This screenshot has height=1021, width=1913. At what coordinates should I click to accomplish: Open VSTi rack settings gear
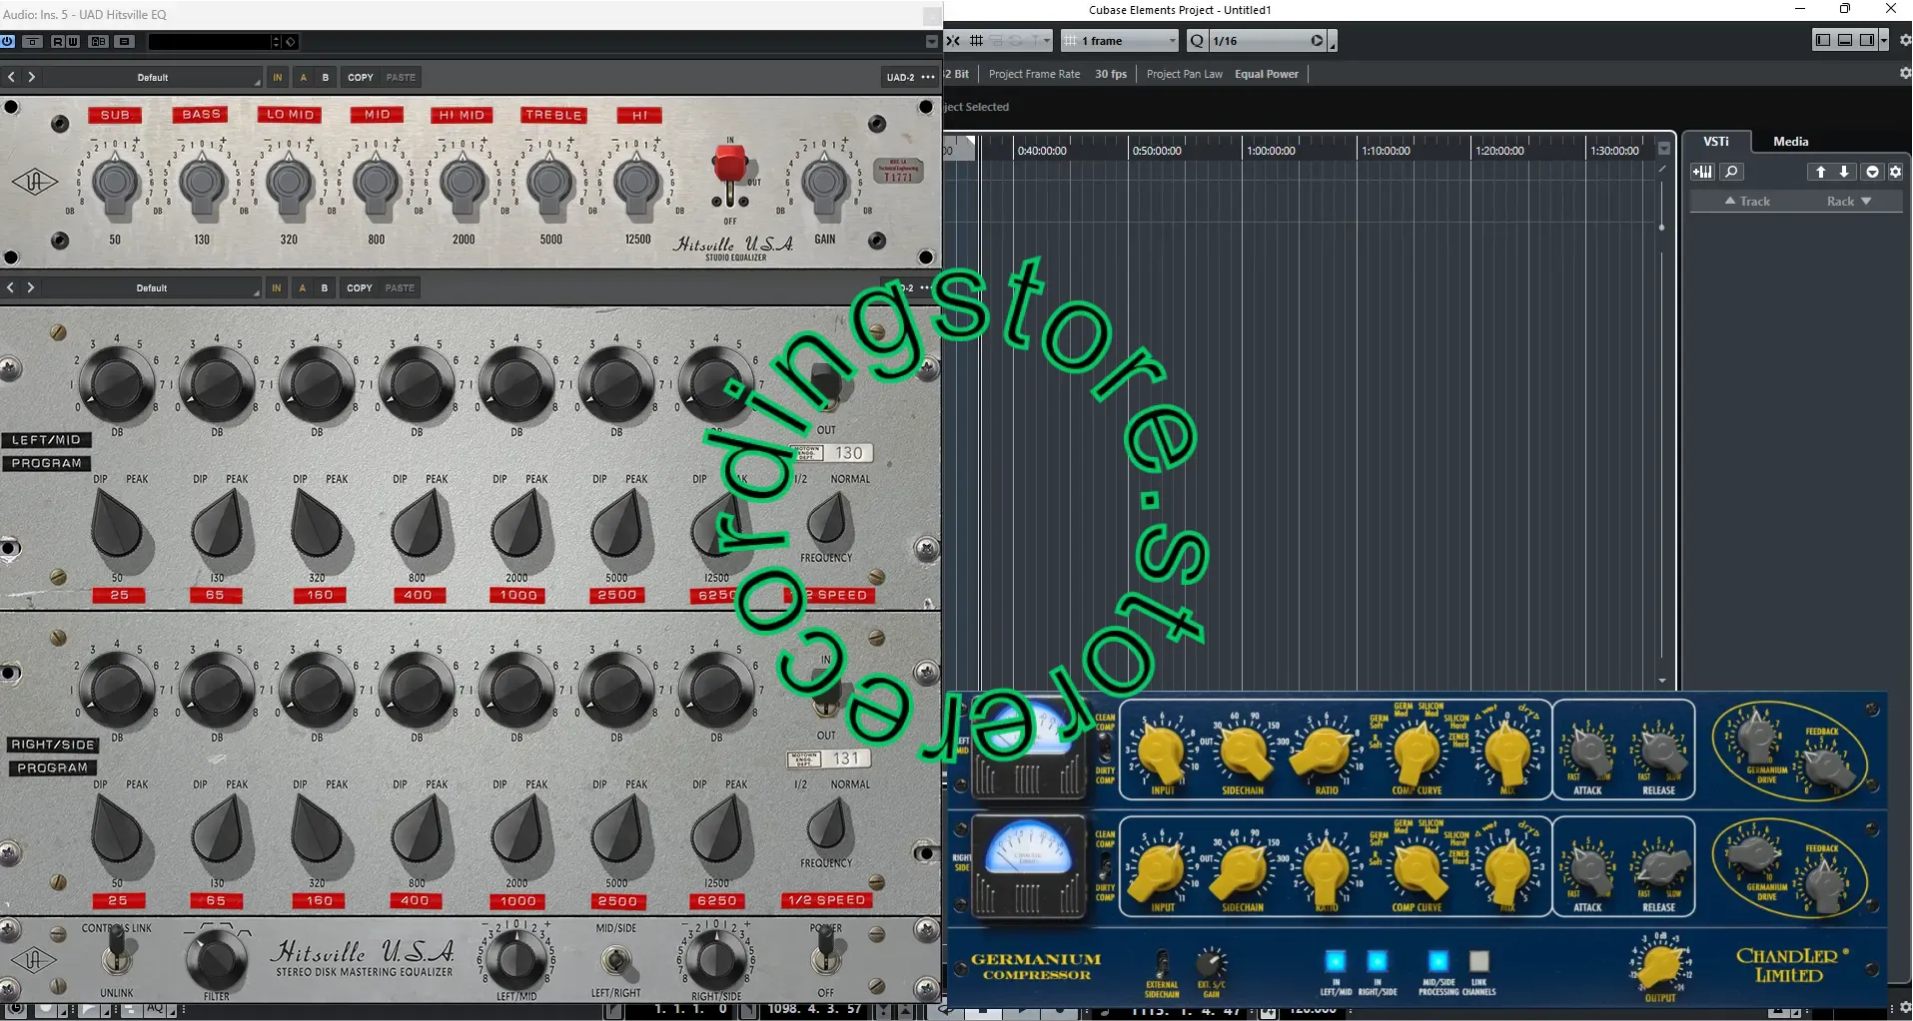tap(1895, 172)
